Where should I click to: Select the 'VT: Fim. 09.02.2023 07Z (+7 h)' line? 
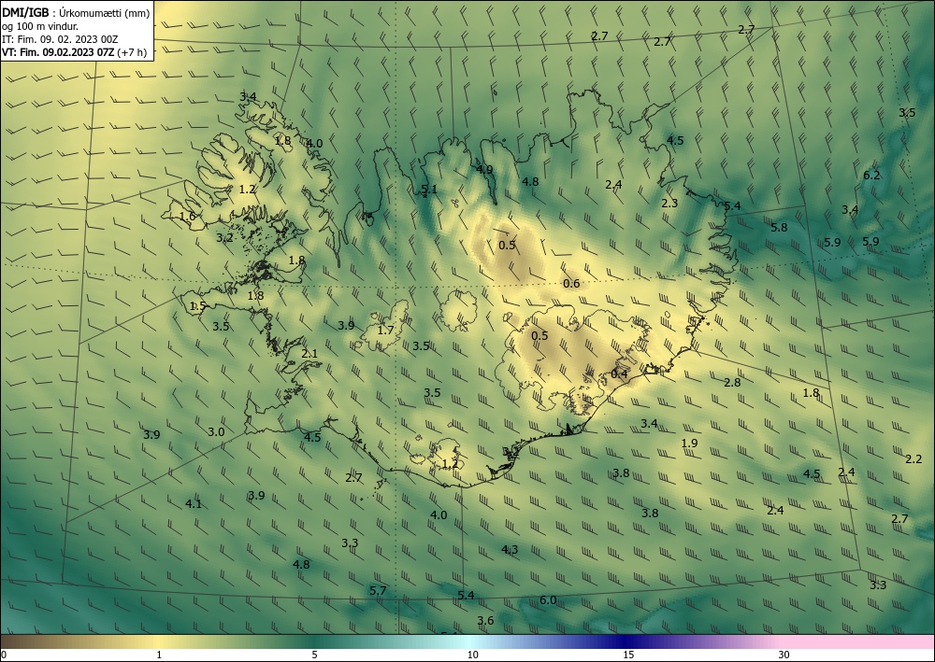(74, 52)
